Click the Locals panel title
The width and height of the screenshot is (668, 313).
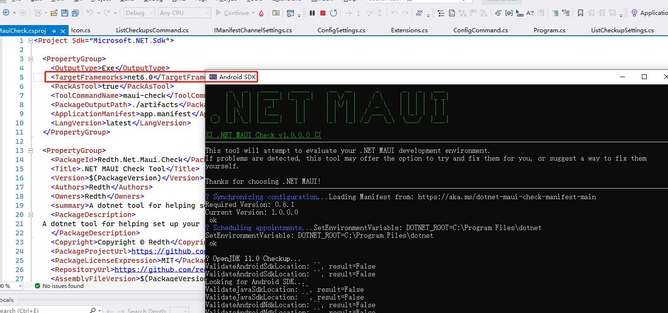[7, 299]
